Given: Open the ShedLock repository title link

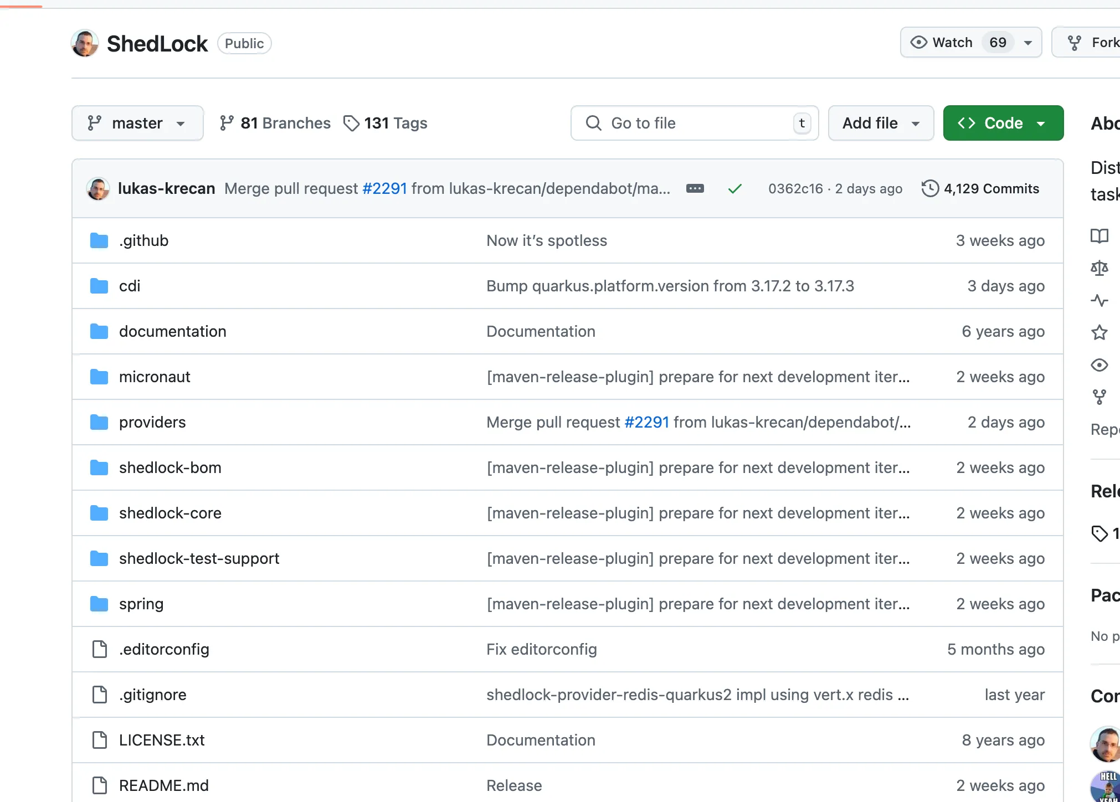Looking at the screenshot, I should coord(157,43).
